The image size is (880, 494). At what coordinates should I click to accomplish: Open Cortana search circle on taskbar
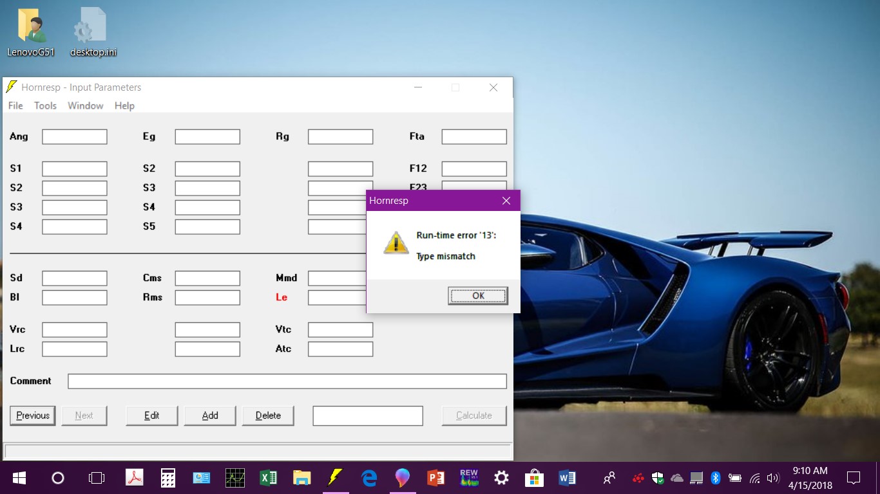[x=58, y=478]
